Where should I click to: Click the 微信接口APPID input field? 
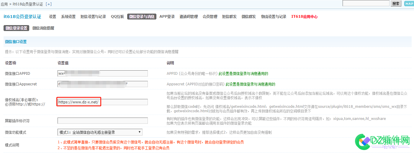click(x=103, y=73)
